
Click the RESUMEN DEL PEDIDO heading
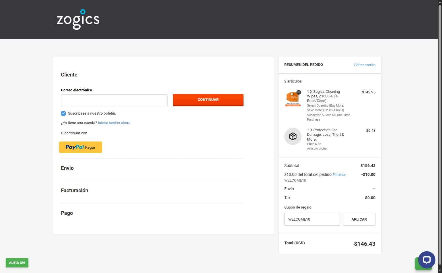pos(303,65)
